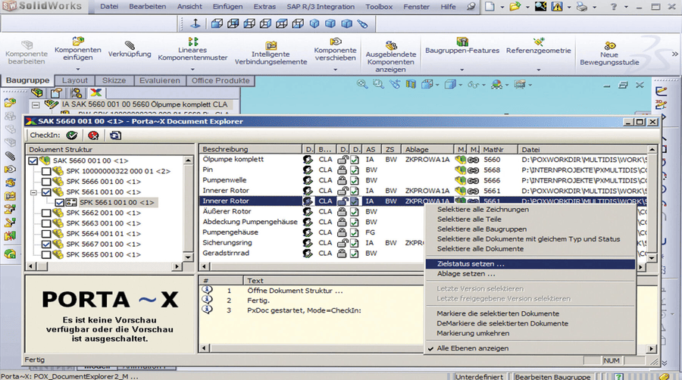Click the info icon on log row 1
Screen dimensions: 682x380
pos(208,290)
